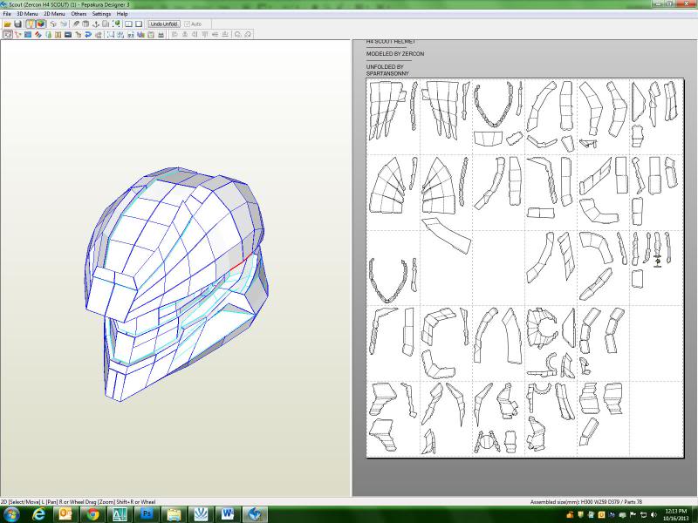This screenshot has height=523, width=698.
Task: Open the file explorer folder on the taskbar
Action: pyautogui.click(x=174, y=514)
